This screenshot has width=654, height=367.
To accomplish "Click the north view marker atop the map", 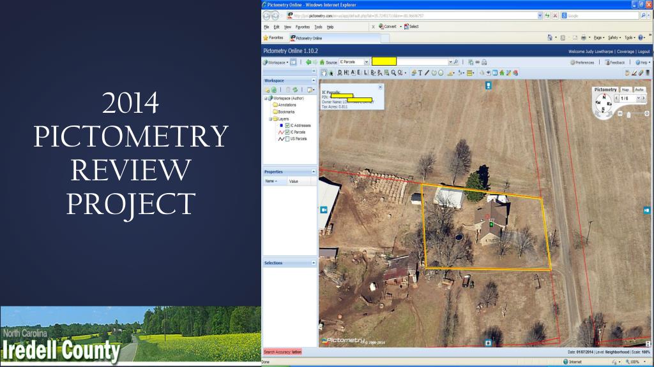I will click(x=489, y=85).
